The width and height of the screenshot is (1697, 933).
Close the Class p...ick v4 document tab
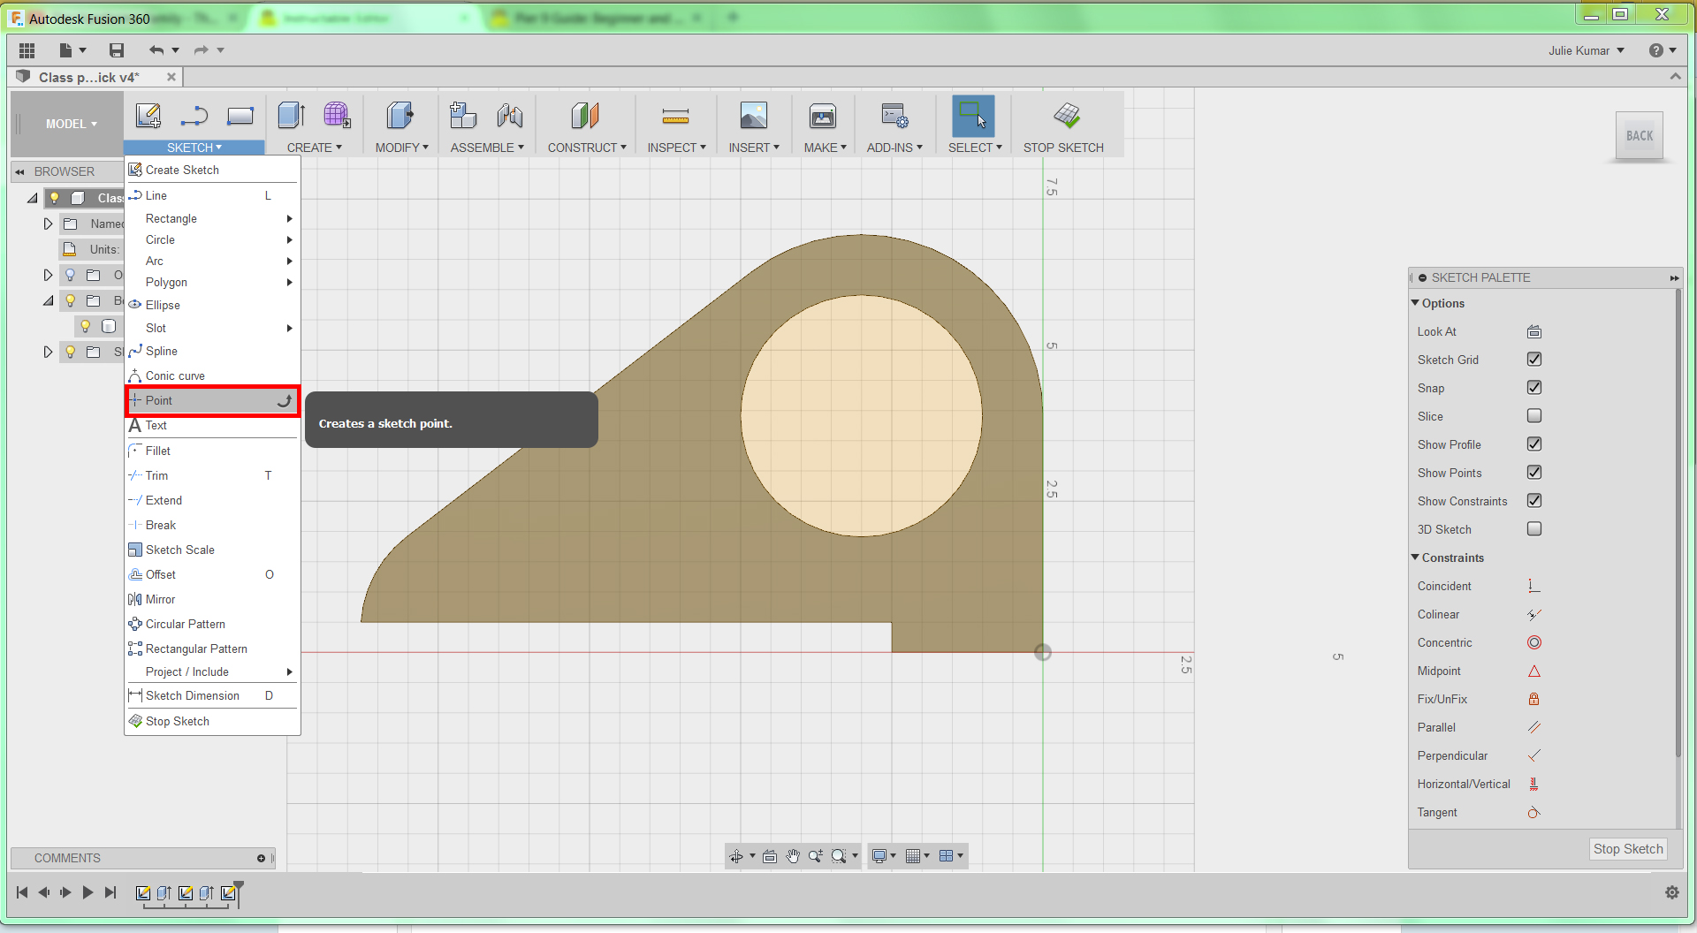click(x=171, y=77)
